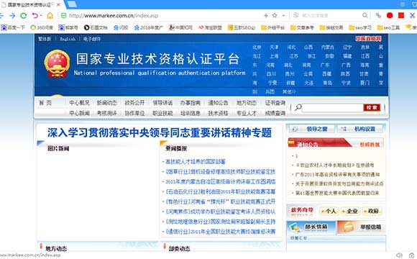Open the notice beginning 广东2011年
This screenshot has width=417, height=259.
337,175
